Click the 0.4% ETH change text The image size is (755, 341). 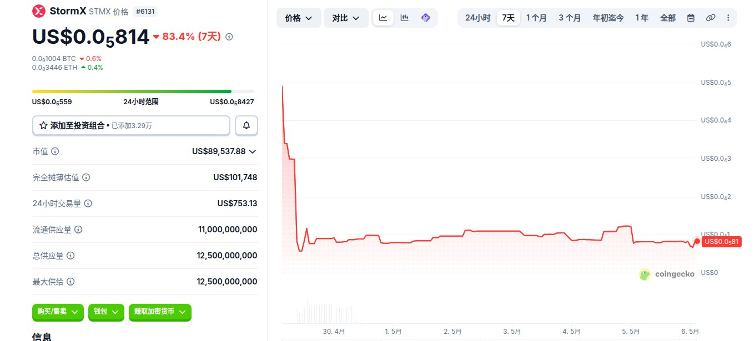tap(95, 68)
